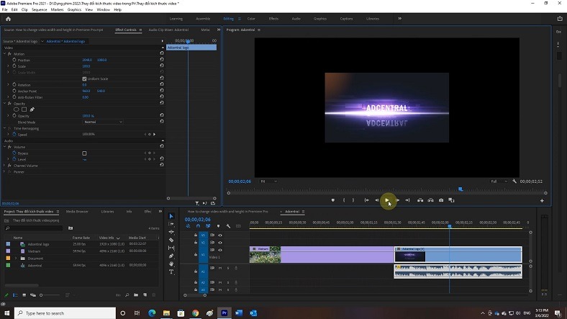The image size is (567, 319).
Task: Click the Lift icon
Action: [x=420, y=200]
